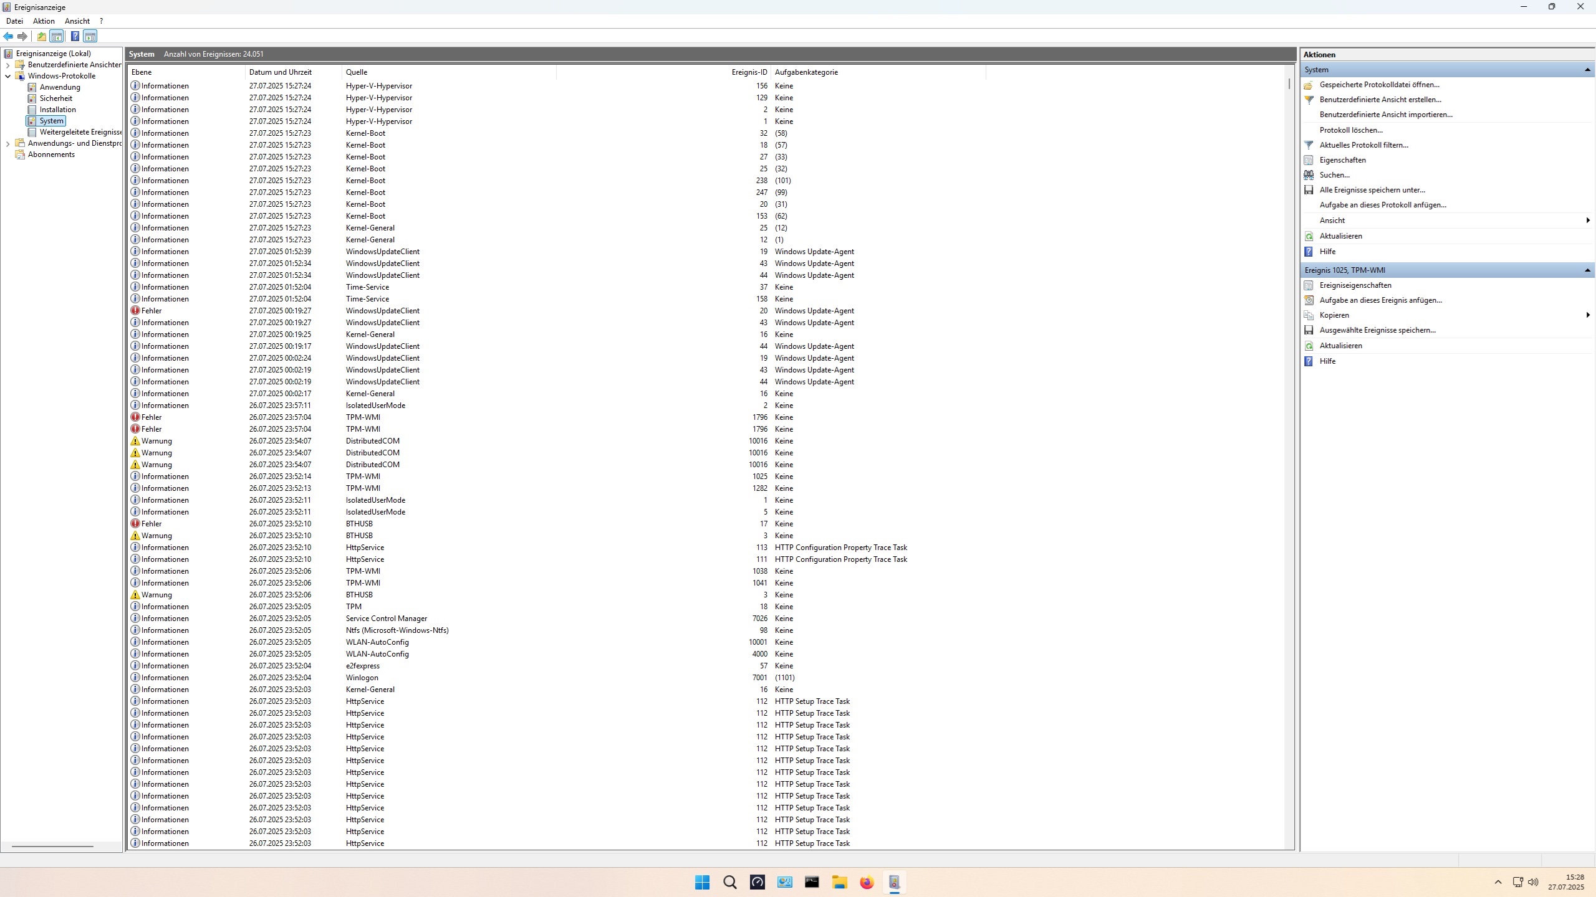Click Protokoll löschen action link
Screen dimensions: 1596x897
tap(1350, 130)
